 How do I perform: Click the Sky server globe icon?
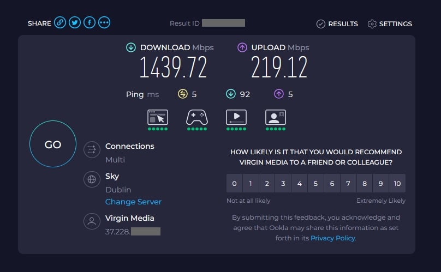(x=92, y=179)
